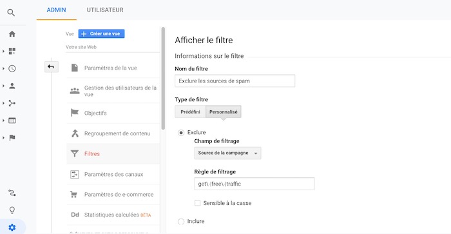
Task: Open Customization dashboard grid icon
Action: [12, 51]
